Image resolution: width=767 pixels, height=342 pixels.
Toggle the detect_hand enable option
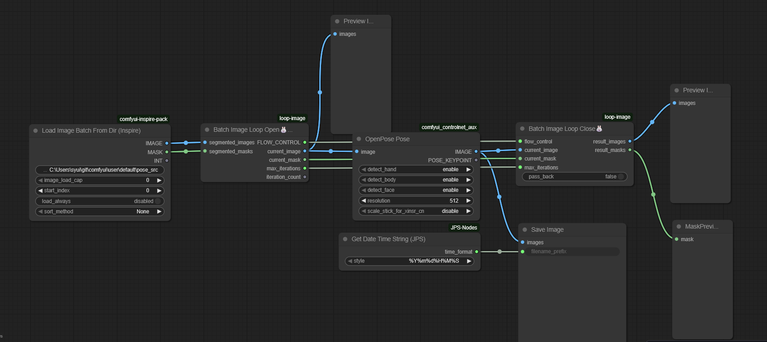point(416,169)
